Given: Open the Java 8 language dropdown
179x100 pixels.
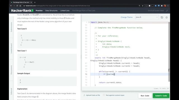Looking at the screenshot, I should (147, 17).
